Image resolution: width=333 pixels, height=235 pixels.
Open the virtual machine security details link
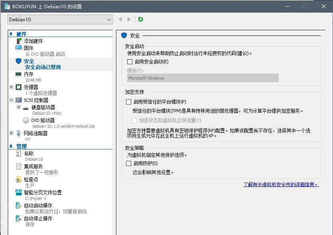point(281,184)
